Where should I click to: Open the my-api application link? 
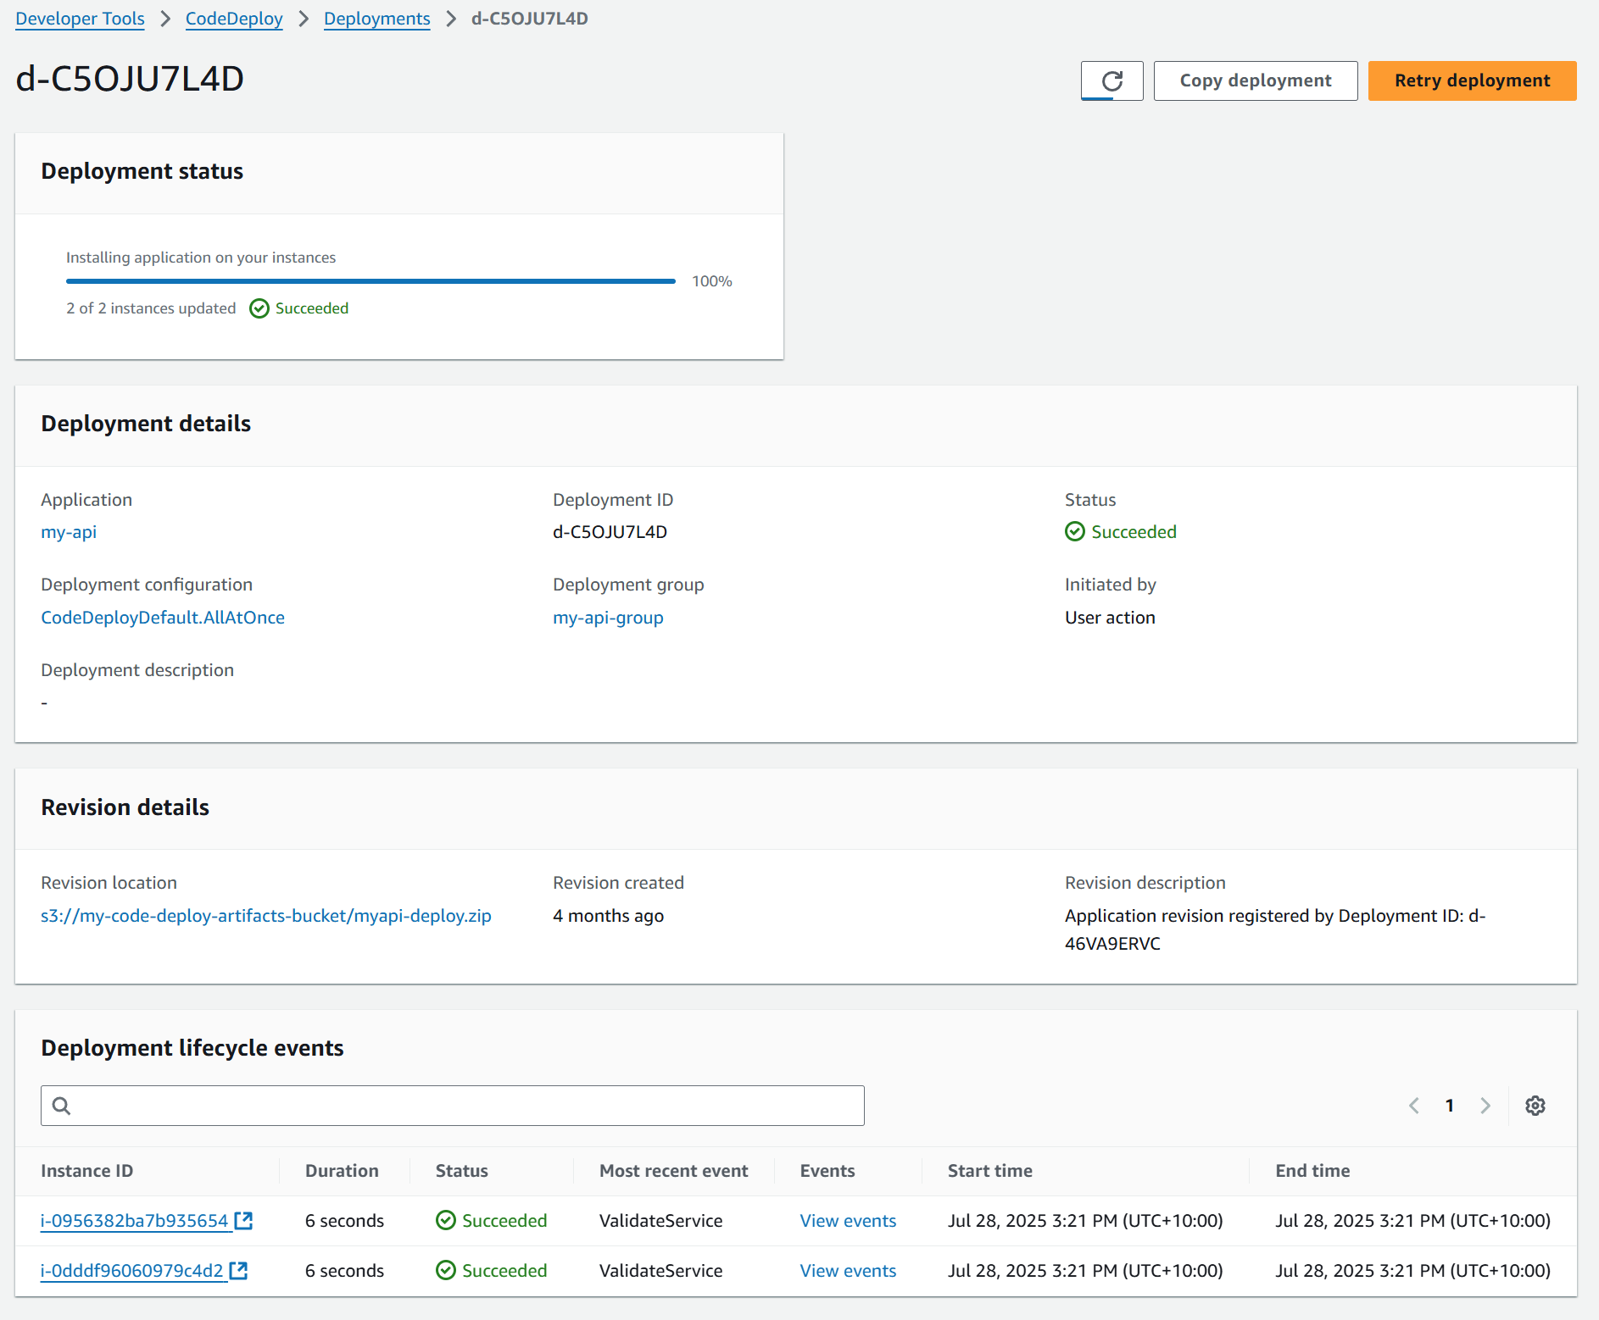click(x=69, y=532)
